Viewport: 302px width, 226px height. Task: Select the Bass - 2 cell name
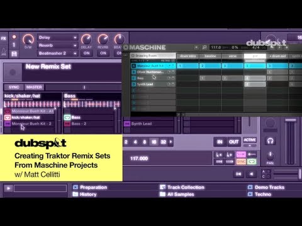tap(79, 124)
